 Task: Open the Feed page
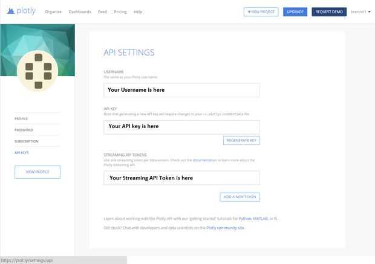(x=102, y=11)
